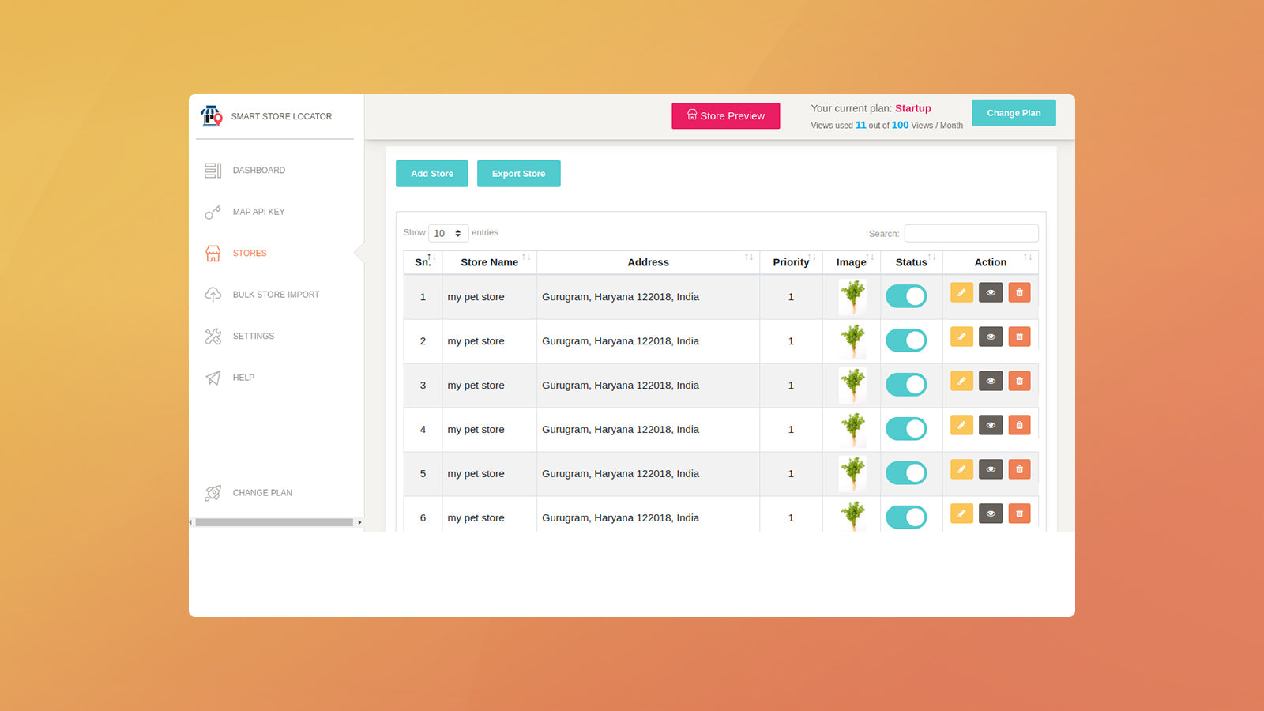The width and height of the screenshot is (1264, 711).
Task: Click the Change Plan rocket icon in sidebar
Action: pos(212,492)
